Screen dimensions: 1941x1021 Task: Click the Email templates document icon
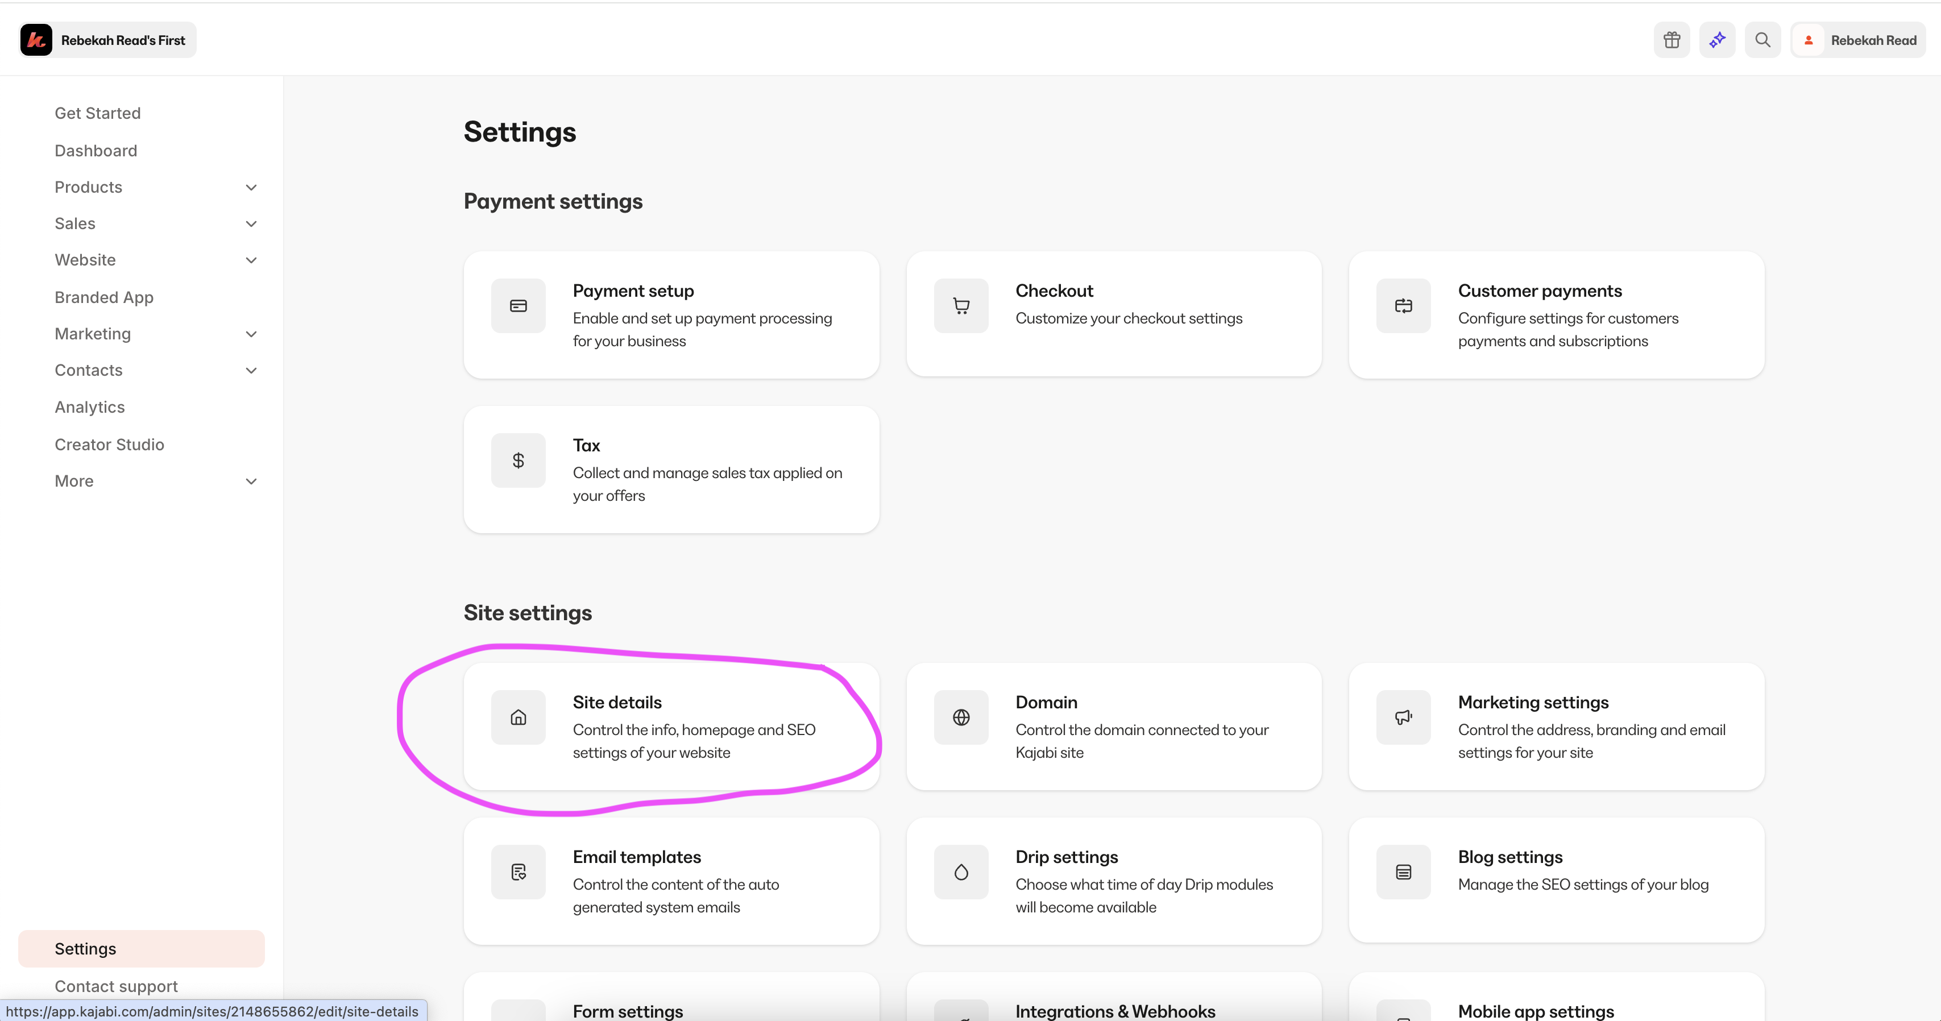(x=519, y=872)
